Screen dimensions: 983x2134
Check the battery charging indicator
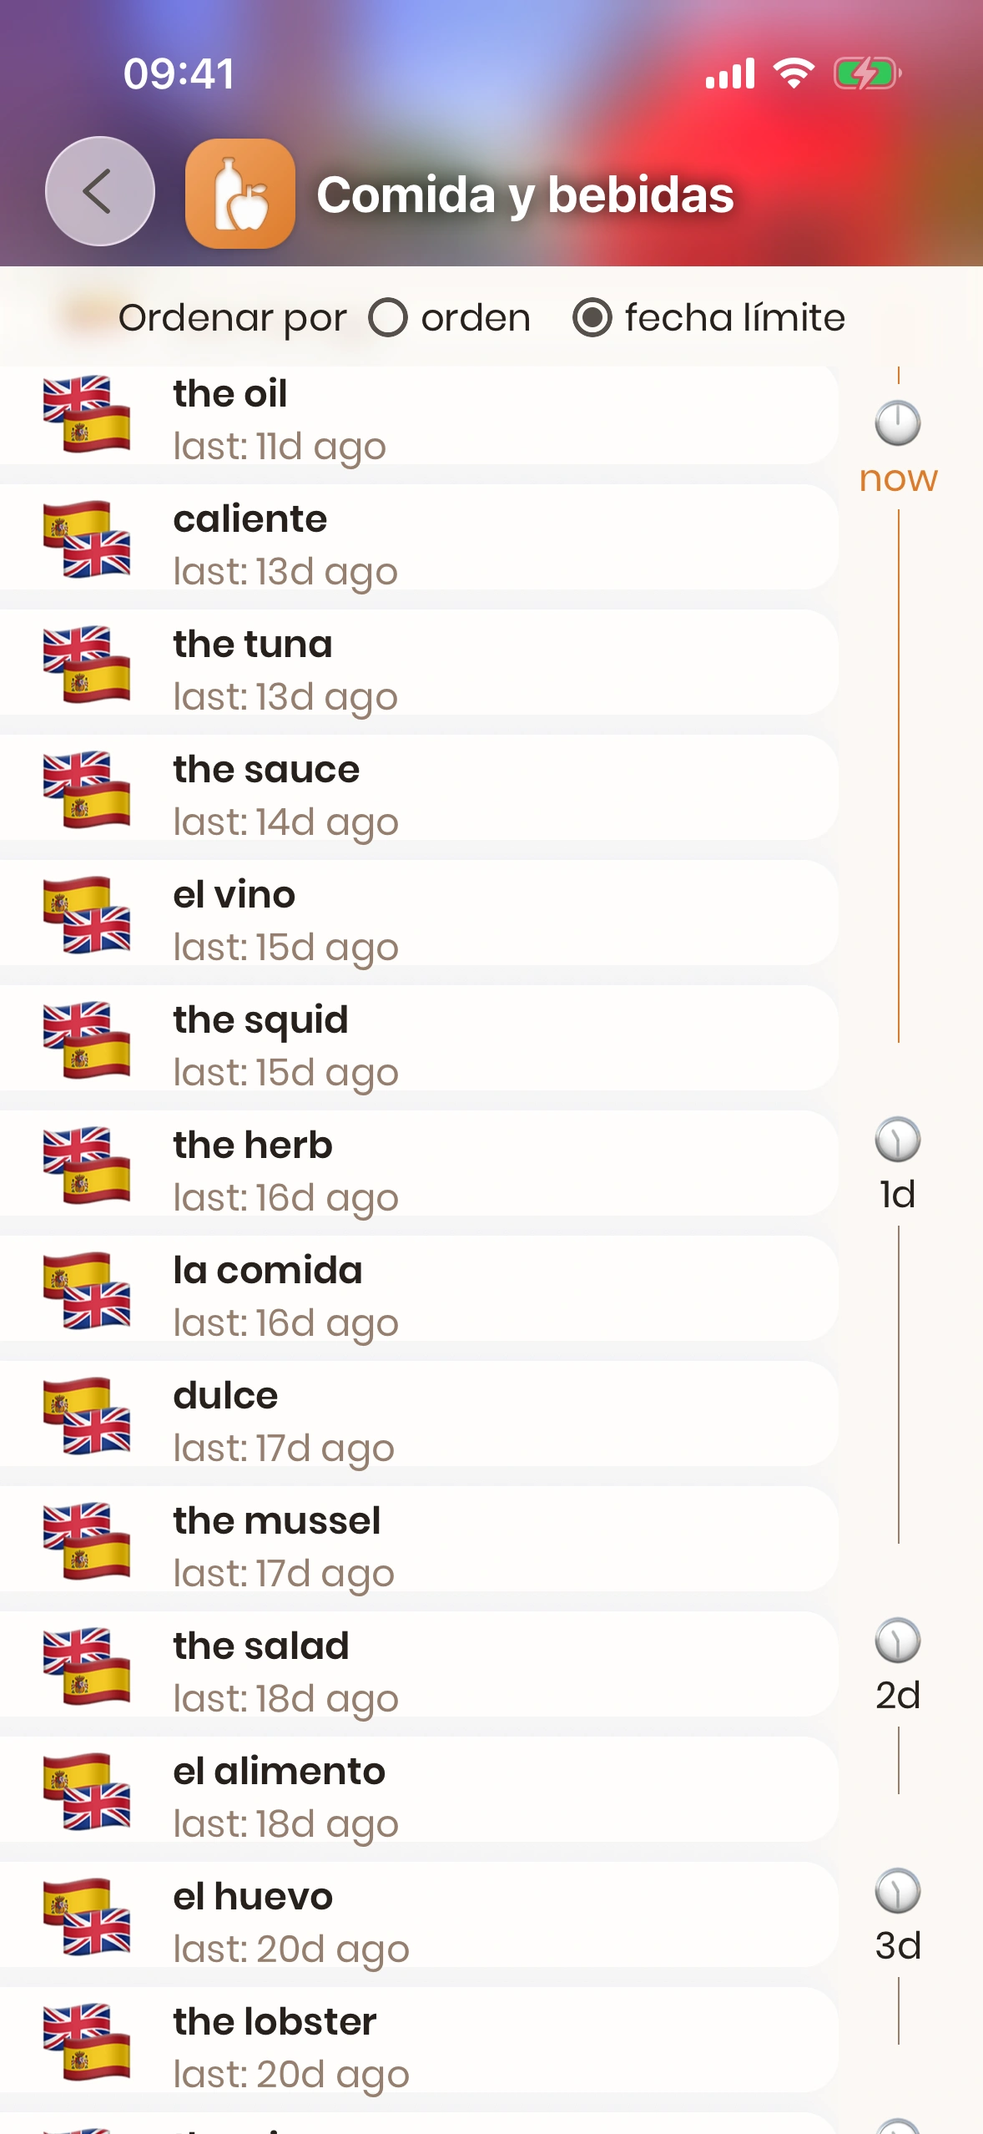867,73
